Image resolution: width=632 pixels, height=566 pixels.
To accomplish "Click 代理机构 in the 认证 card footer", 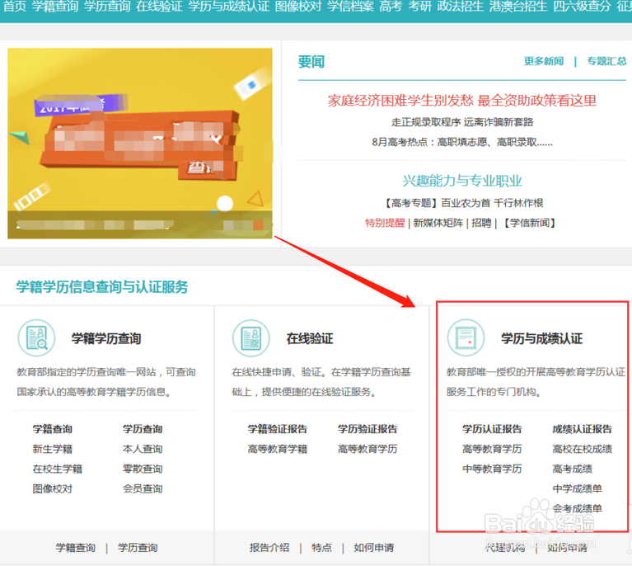I will point(504,547).
